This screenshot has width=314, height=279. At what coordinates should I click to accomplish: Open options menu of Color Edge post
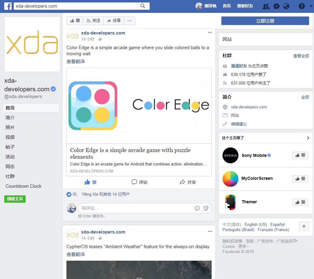pyautogui.click(x=210, y=32)
